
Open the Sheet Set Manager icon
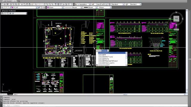coord(64,4)
